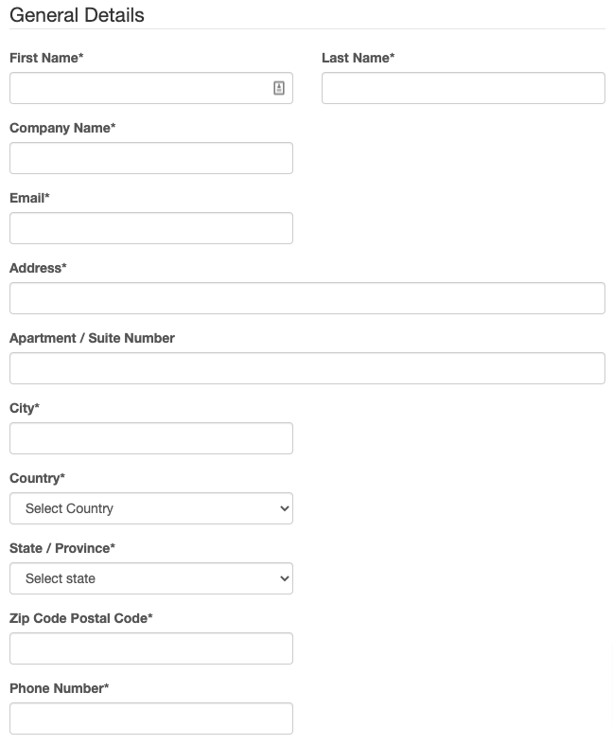Click the "Phone Number*" label text
The image size is (613, 745).
click(x=59, y=688)
